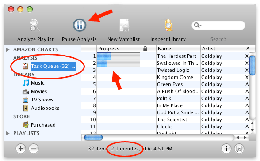Viewport: 260px width, 161px height.
Task: Open the Audiobooks library
Action: (x=45, y=108)
